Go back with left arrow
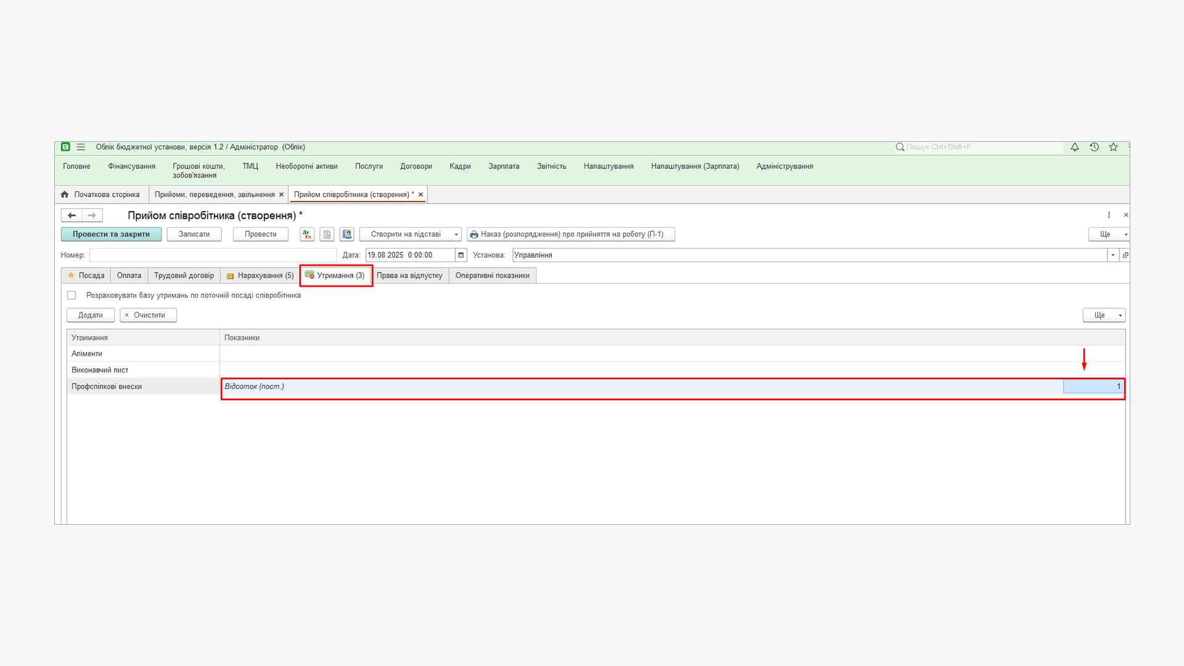The width and height of the screenshot is (1184, 666). pos(72,215)
